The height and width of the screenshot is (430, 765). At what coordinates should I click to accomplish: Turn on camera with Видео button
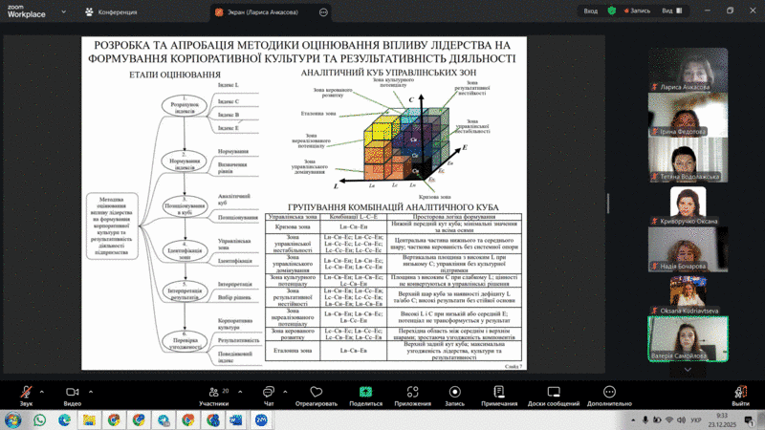(x=72, y=393)
